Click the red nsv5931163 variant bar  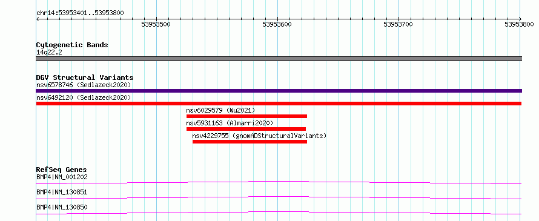coord(246,129)
